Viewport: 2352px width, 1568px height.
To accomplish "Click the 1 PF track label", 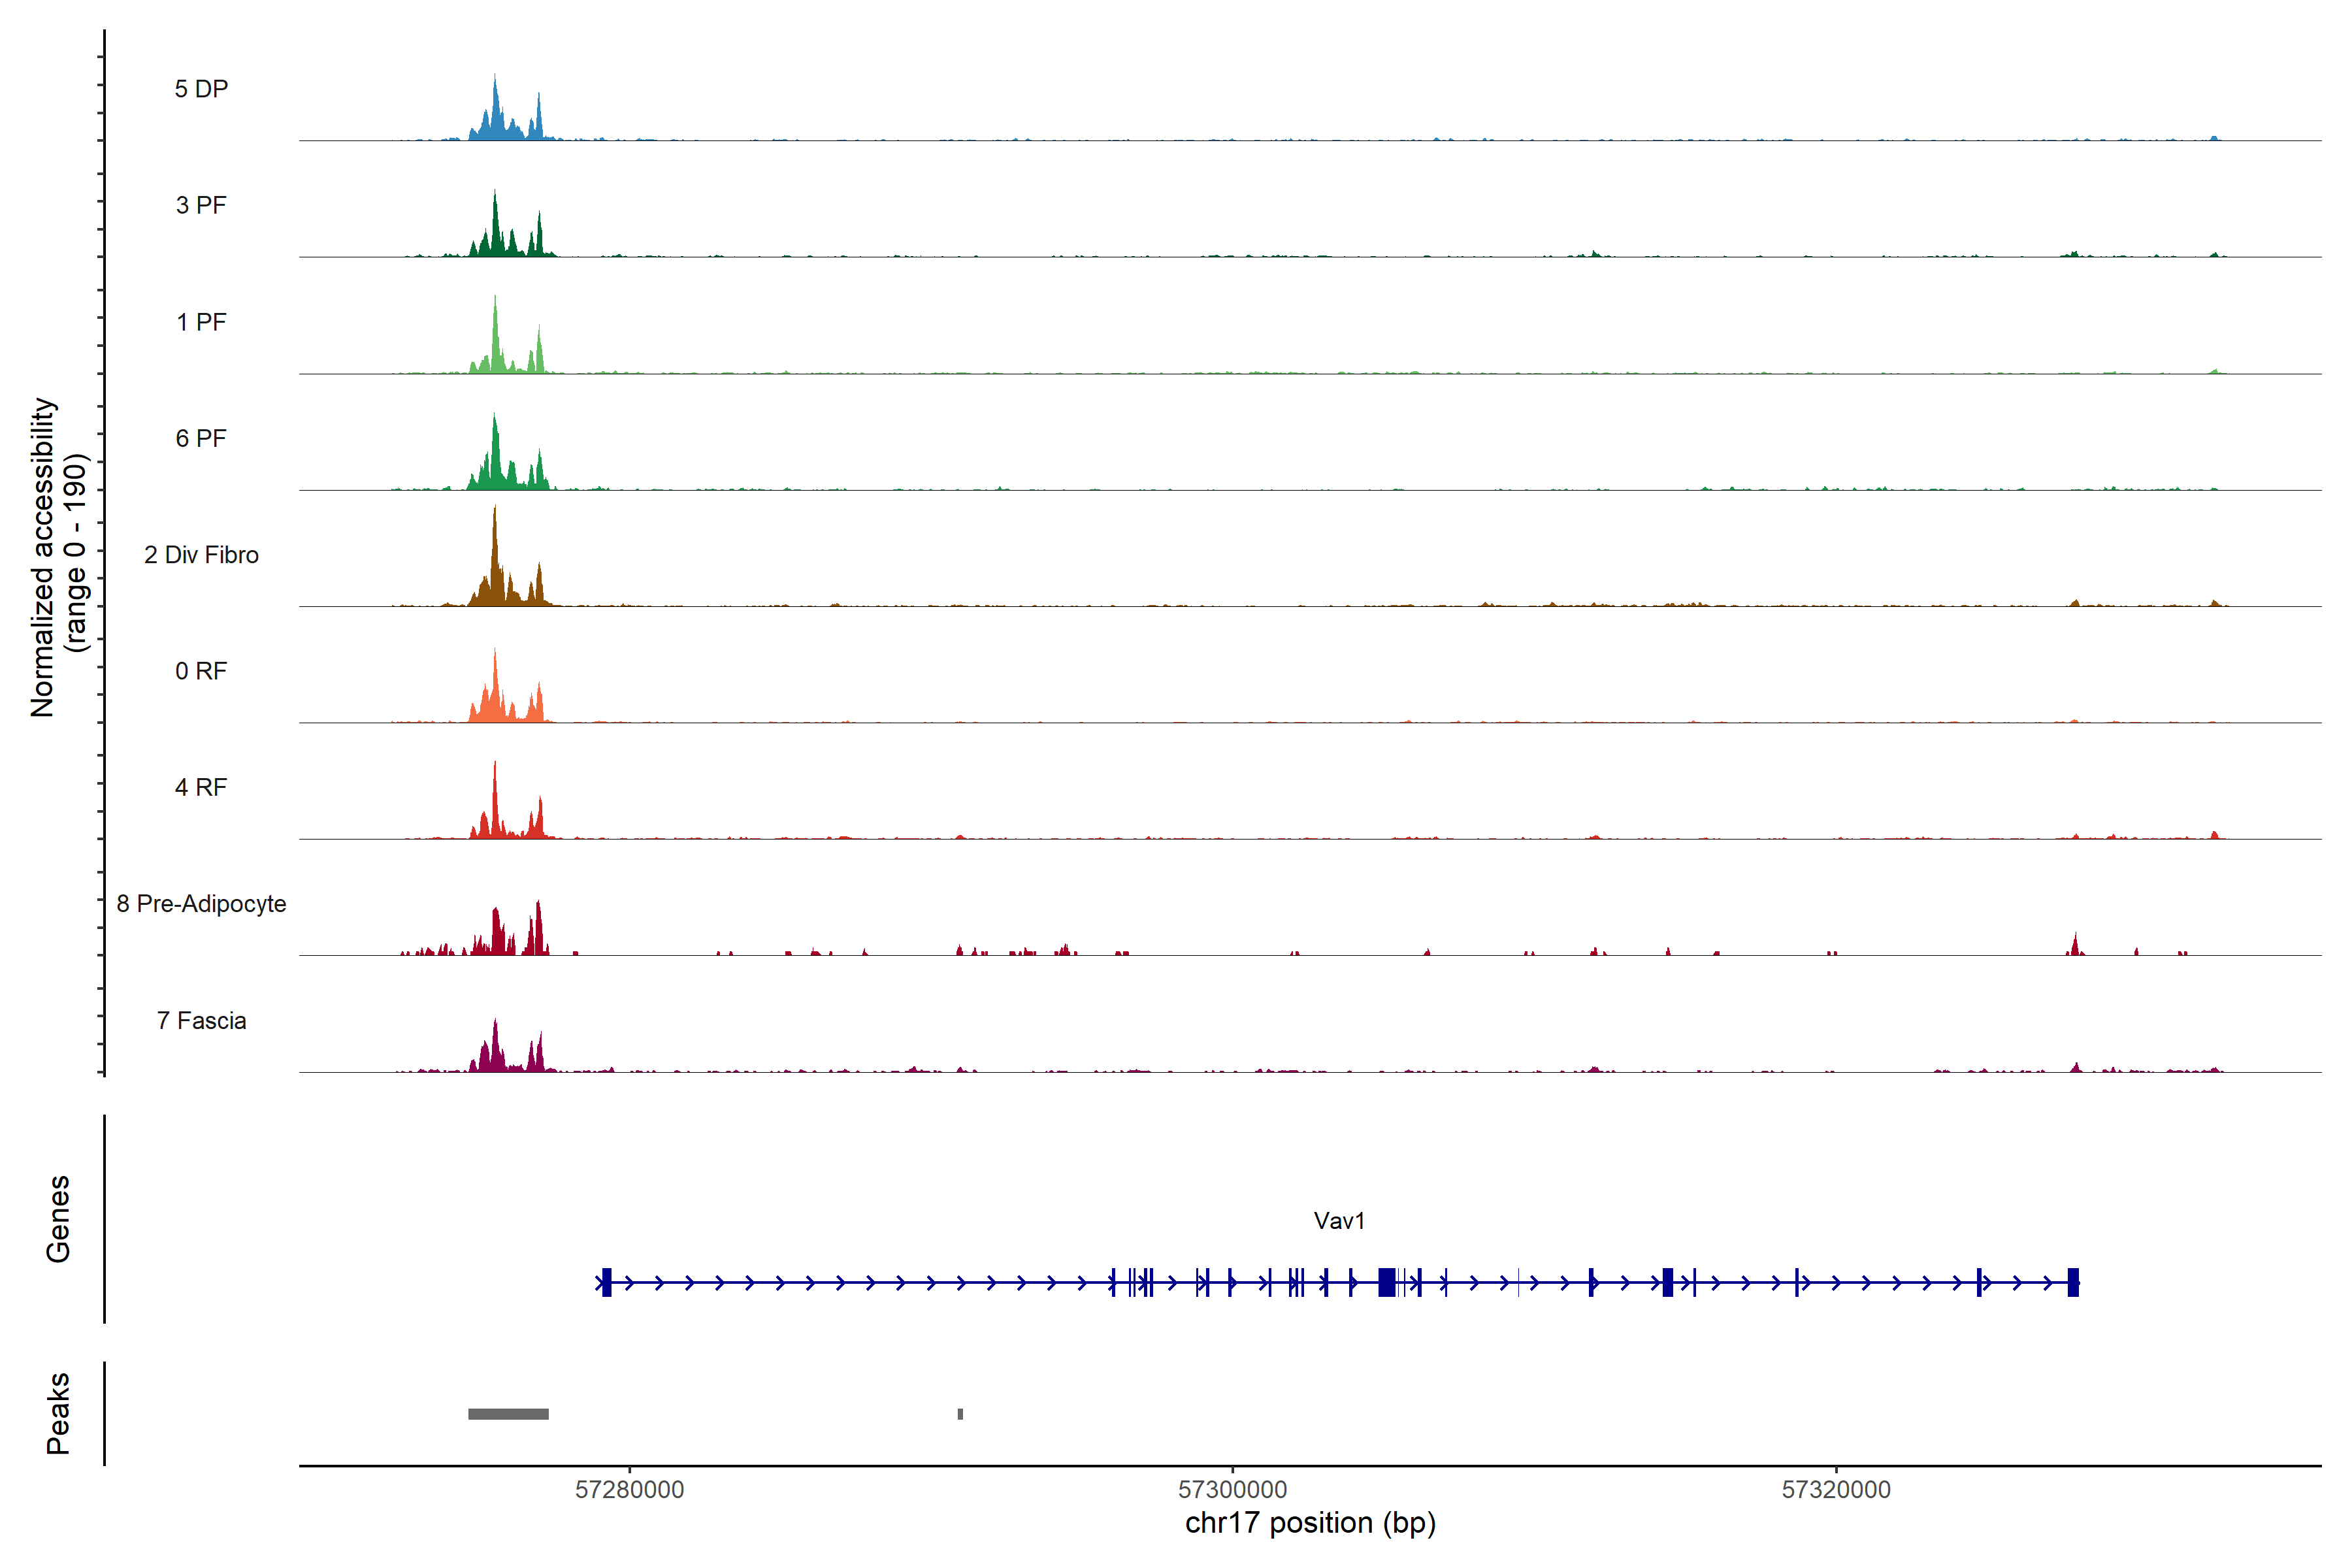I will pos(201,322).
